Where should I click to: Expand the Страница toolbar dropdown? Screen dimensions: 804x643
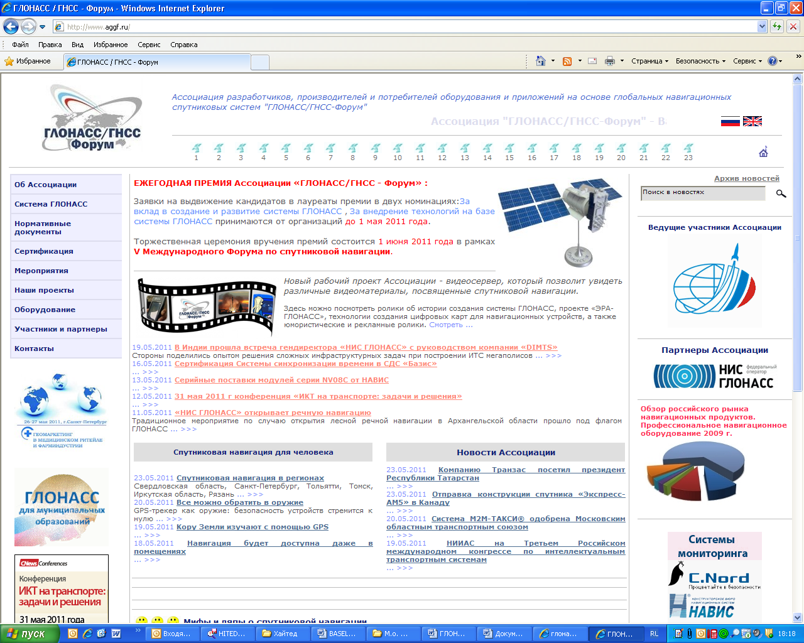pyautogui.click(x=650, y=61)
